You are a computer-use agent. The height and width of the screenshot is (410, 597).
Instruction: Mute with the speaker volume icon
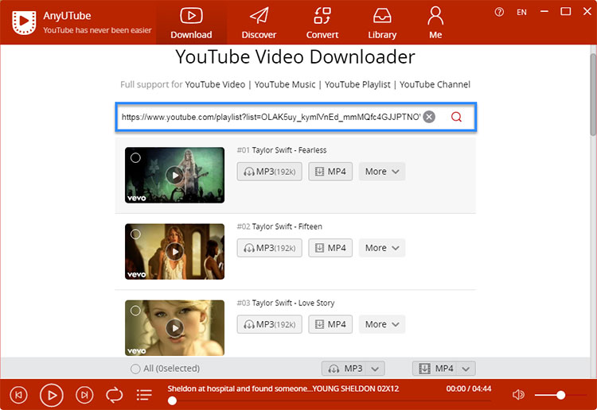click(518, 395)
